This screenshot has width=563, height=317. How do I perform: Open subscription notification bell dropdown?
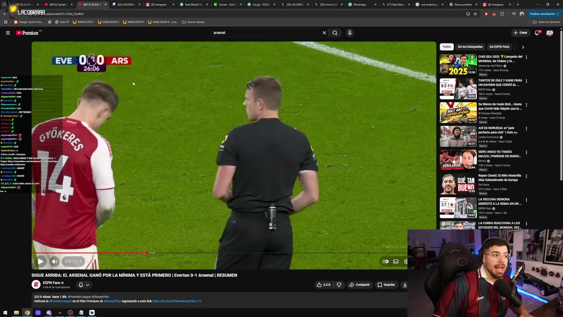click(84, 285)
